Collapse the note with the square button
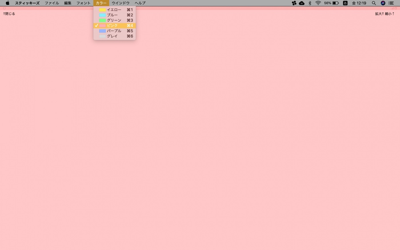 (396, 8)
